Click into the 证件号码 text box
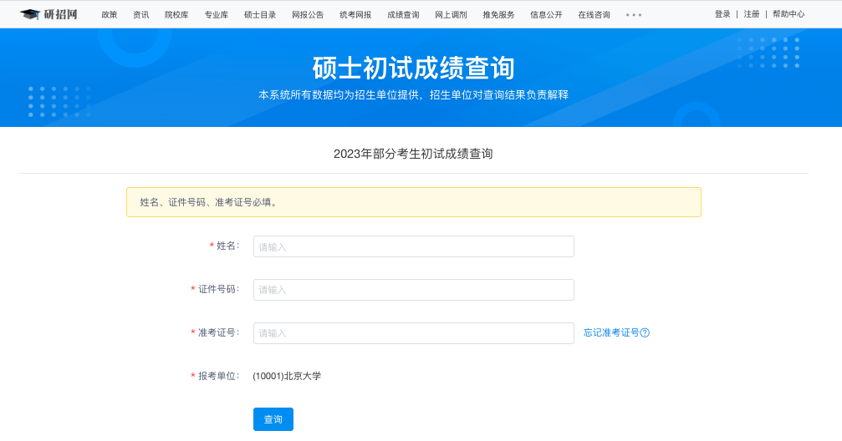Screen dimensions: 842x441 (413, 290)
